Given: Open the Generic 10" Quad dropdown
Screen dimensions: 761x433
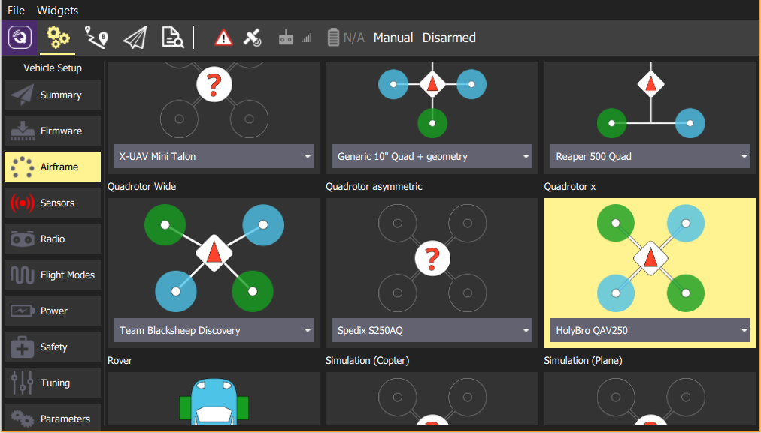Looking at the screenshot, I should 432,157.
